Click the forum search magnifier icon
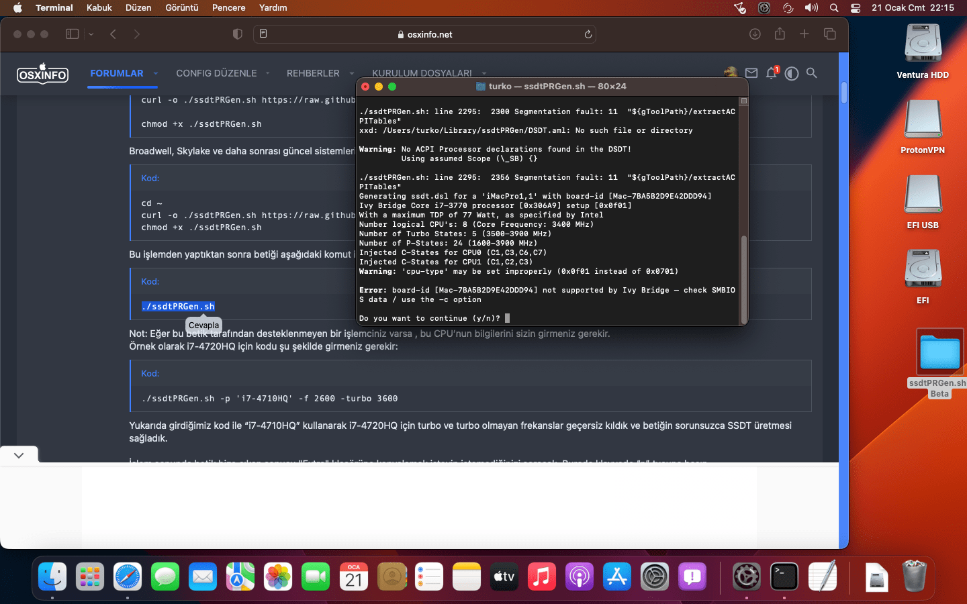 pyautogui.click(x=812, y=73)
